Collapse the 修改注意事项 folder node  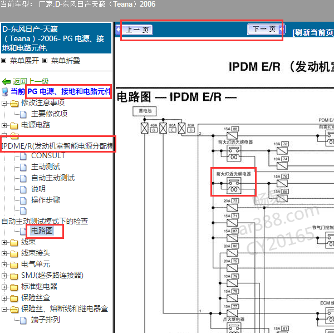click(4, 104)
